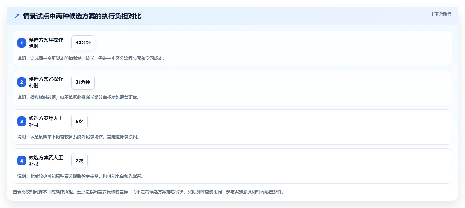Click the note starting 说明：补录较少可能意味着
Screen dimensions: 465x208
[x=80, y=176]
